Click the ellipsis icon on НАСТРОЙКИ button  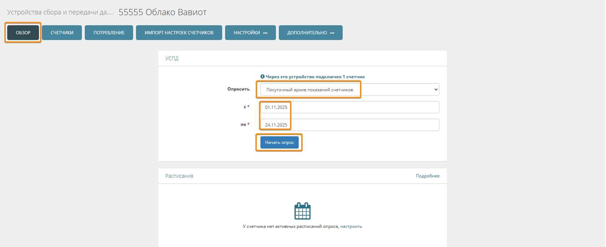click(x=265, y=33)
